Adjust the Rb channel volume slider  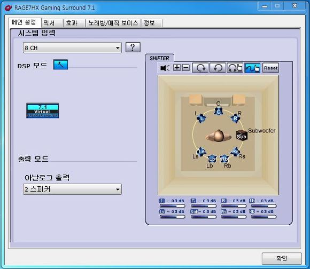[263, 217]
